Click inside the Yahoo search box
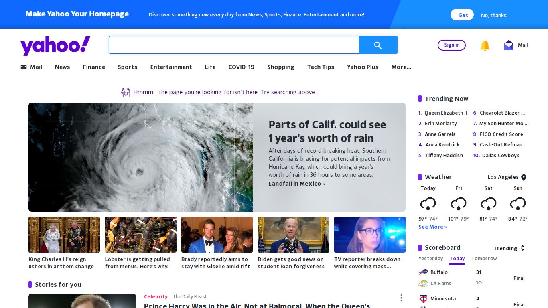The height and width of the screenshot is (308, 548). [x=234, y=45]
